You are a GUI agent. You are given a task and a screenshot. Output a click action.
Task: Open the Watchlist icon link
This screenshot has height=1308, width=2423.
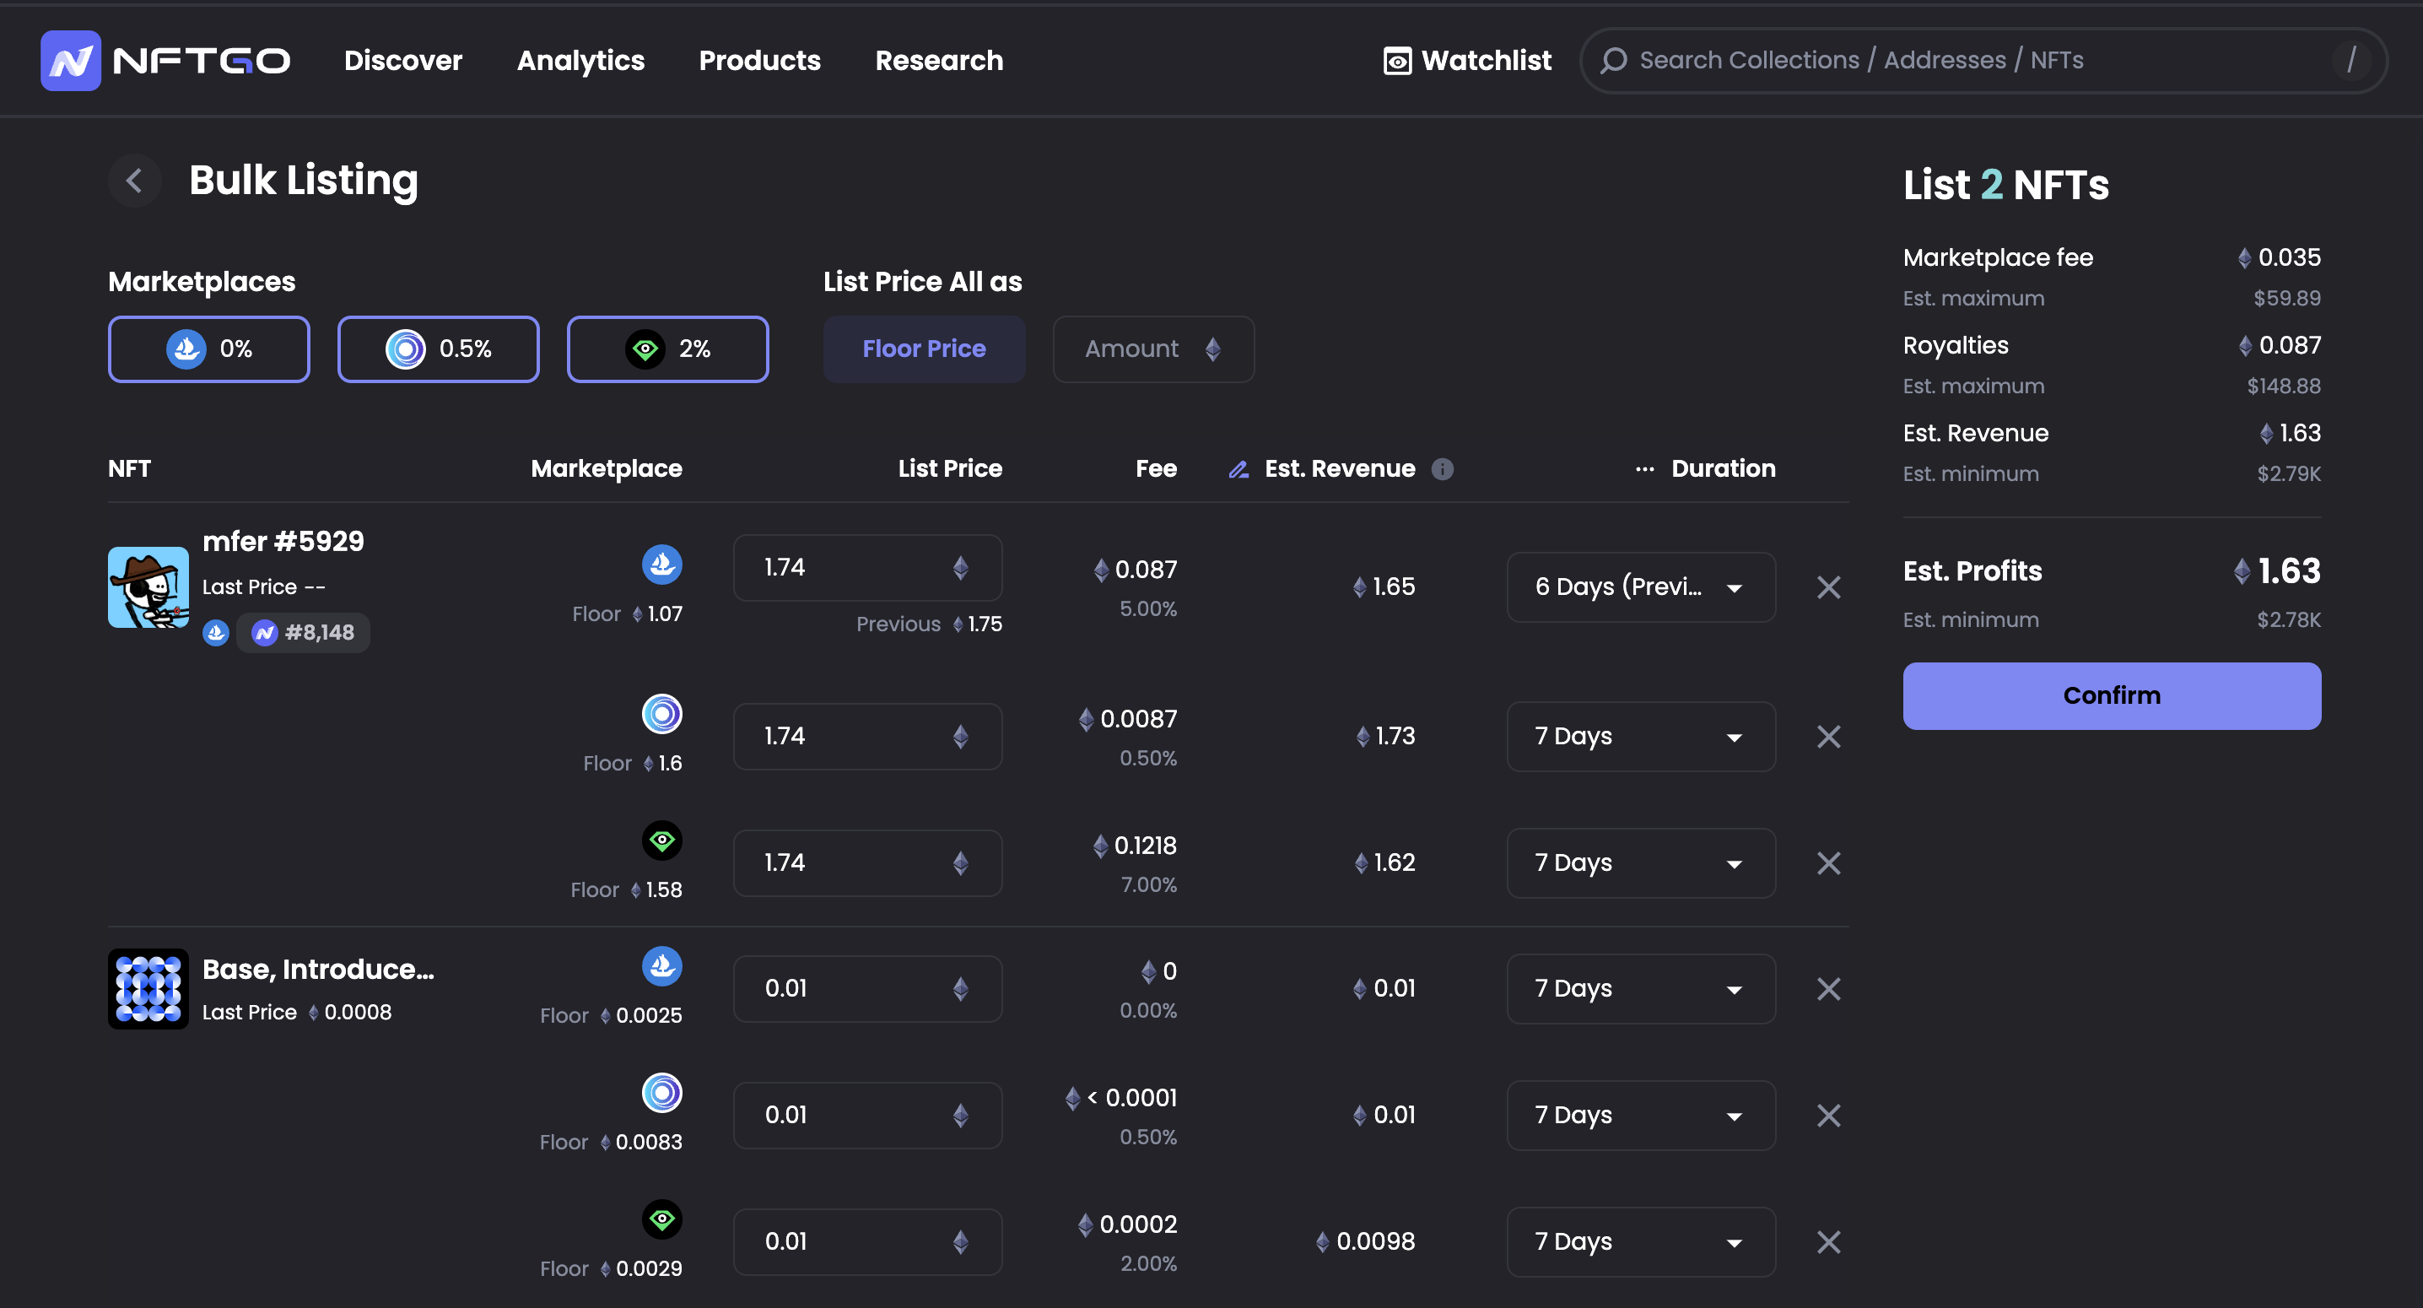1397,61
